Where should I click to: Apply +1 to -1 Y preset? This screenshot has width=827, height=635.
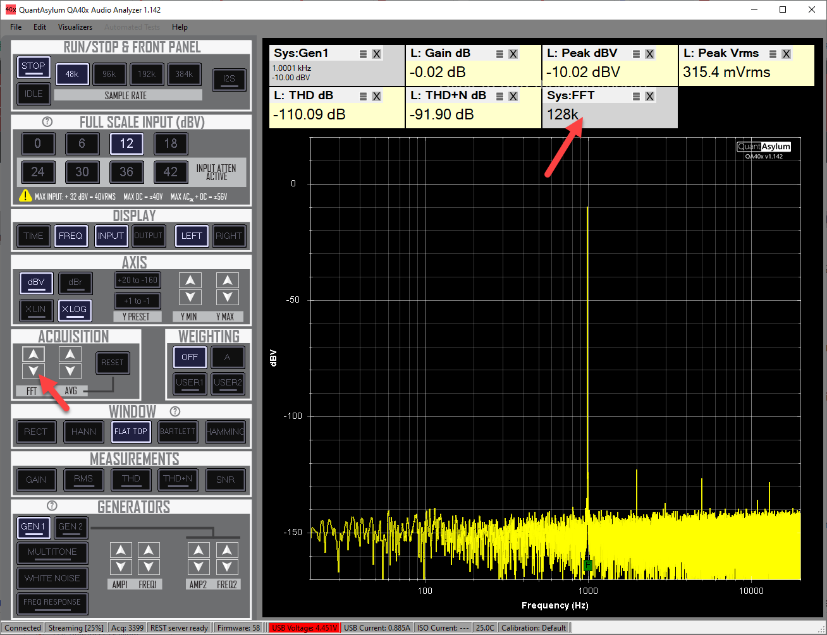tap(137, 301)
